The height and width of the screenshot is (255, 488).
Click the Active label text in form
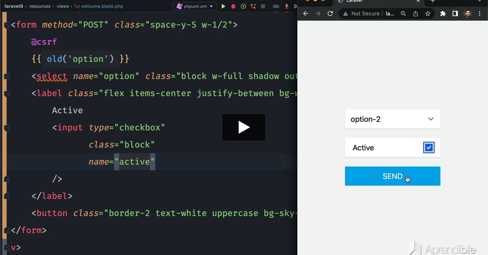[363, 148]
